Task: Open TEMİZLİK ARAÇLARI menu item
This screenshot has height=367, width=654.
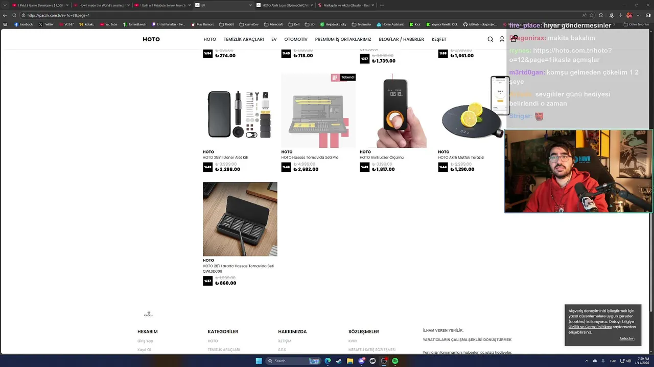Action: click(244, 39)
